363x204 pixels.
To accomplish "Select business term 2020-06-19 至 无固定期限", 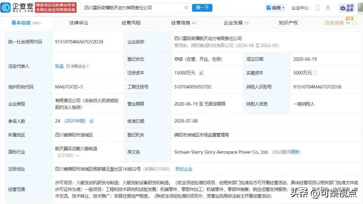I will 200,104.
